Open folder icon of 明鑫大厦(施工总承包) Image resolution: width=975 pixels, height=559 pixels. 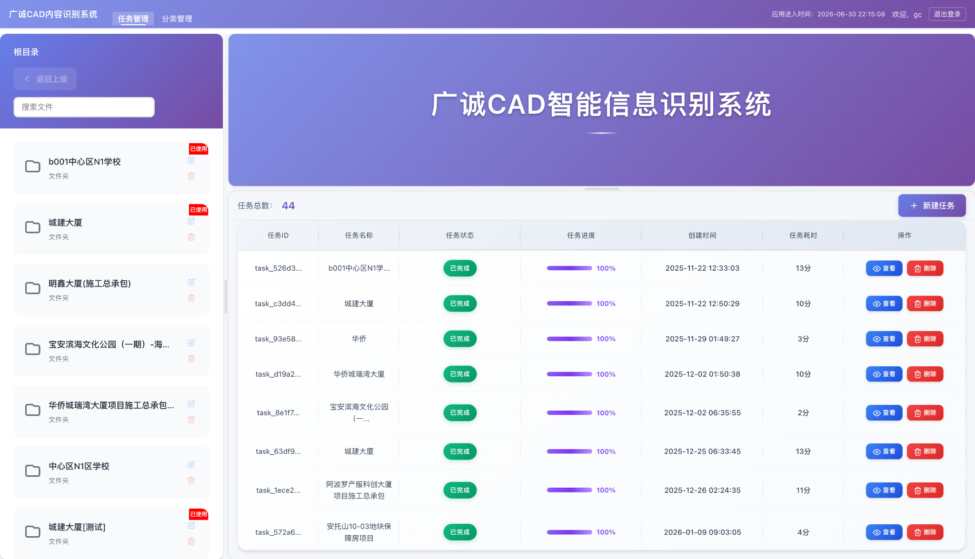pyautogui.click(x=33, y=288)
